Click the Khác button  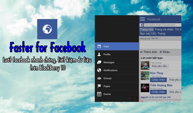pyautogui.click(x=165, y=52)
